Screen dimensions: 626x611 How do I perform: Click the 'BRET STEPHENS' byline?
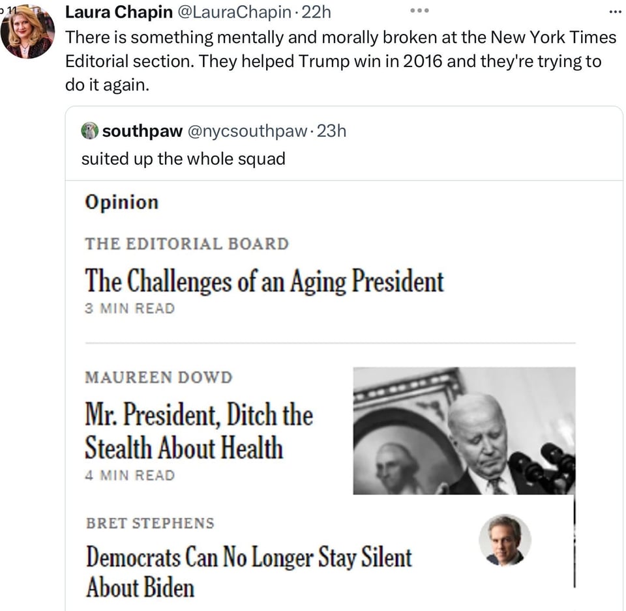(150, 523)
